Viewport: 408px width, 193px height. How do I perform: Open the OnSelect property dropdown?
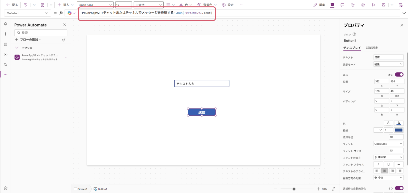pyautogui.click(x=28, y=13)
